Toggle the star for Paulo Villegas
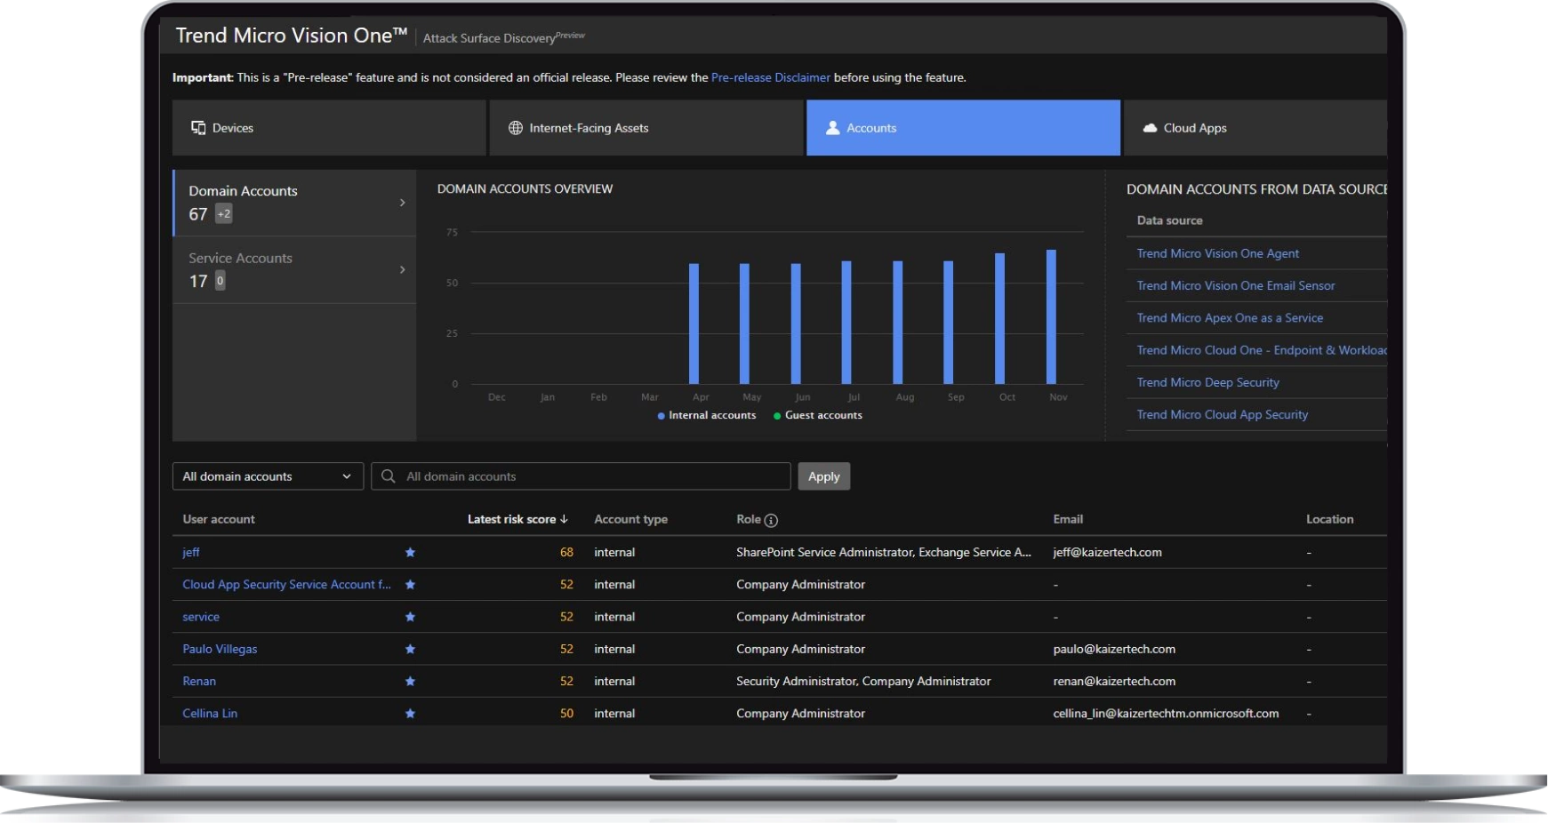Image resolution: width=1548 pixels, height=823 pixels. [410, 650]
